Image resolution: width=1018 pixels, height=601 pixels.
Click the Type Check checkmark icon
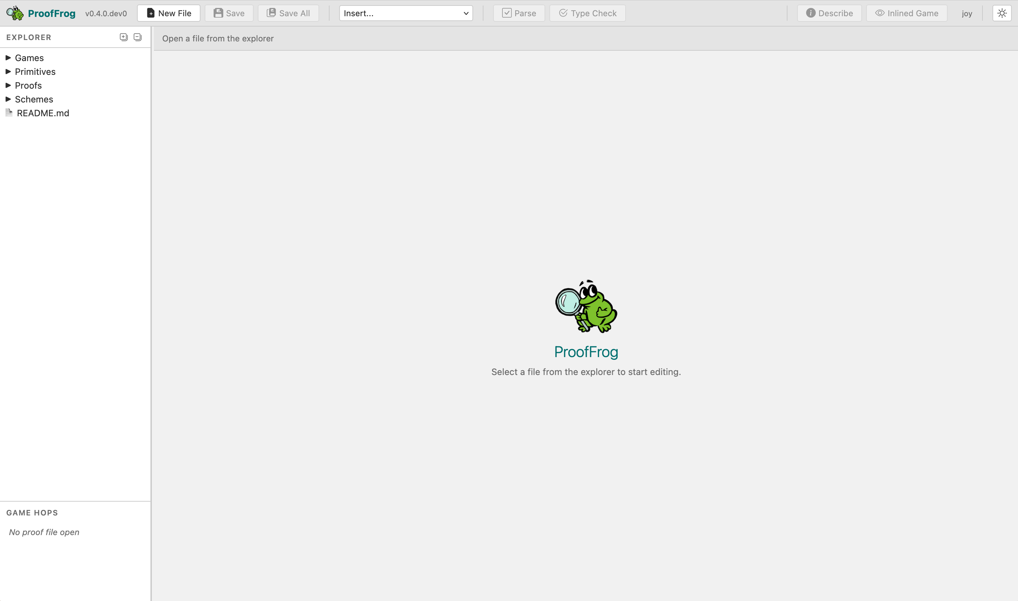(563, 13)
